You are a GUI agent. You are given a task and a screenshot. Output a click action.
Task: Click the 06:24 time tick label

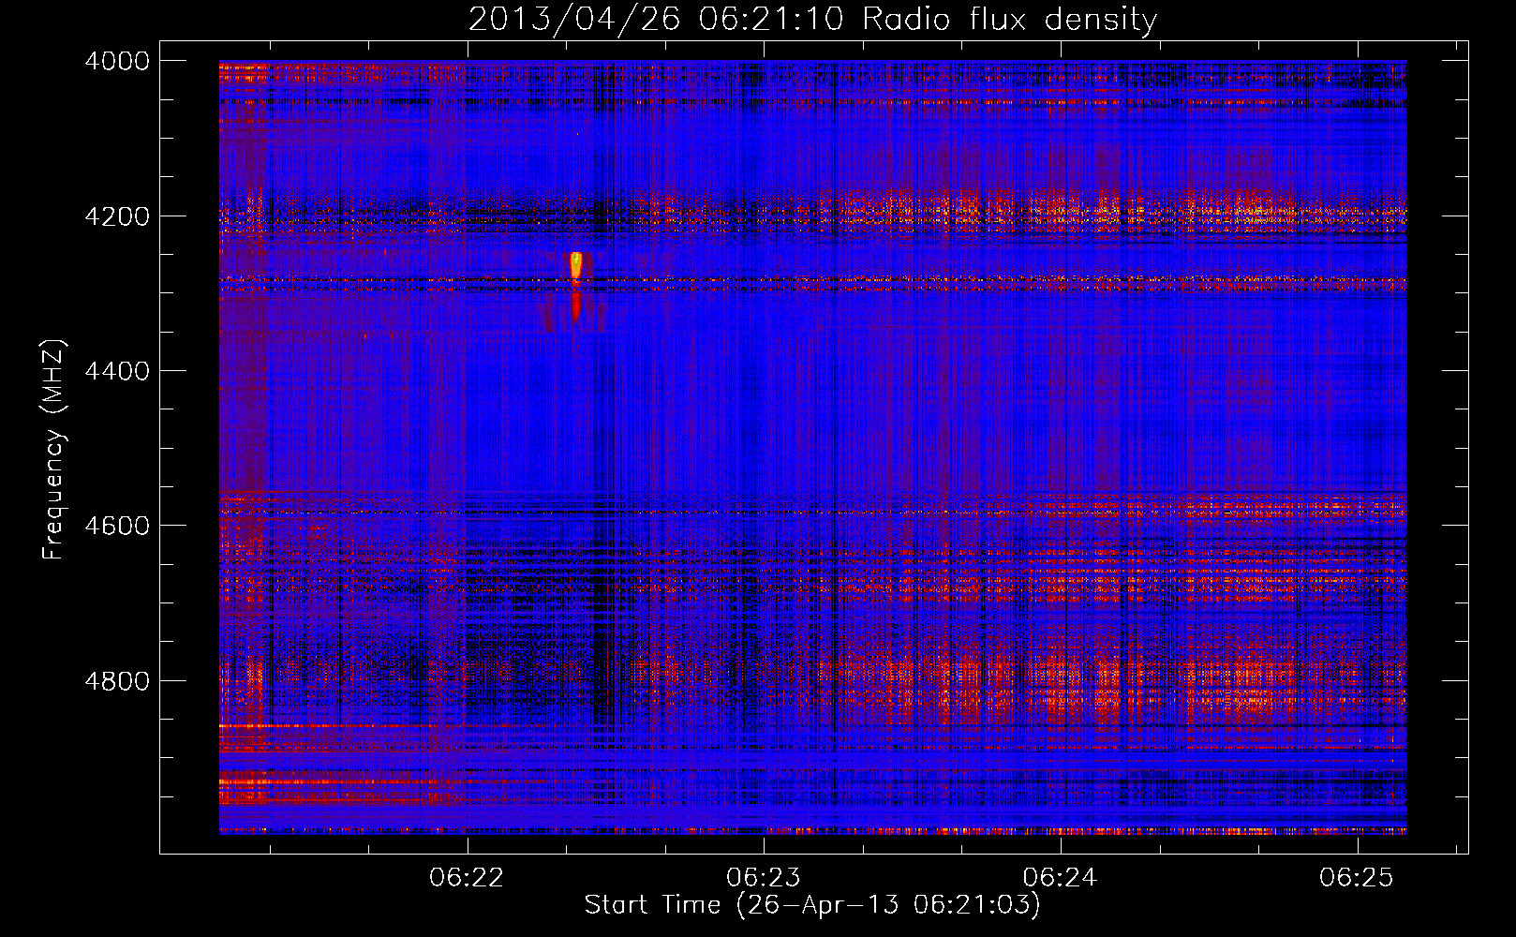1060,878
